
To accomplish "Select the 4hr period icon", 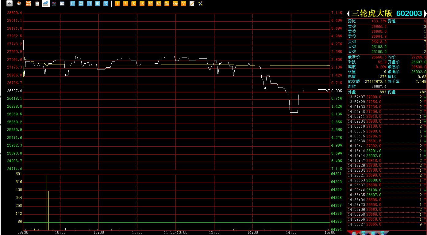I will point(175,4).
